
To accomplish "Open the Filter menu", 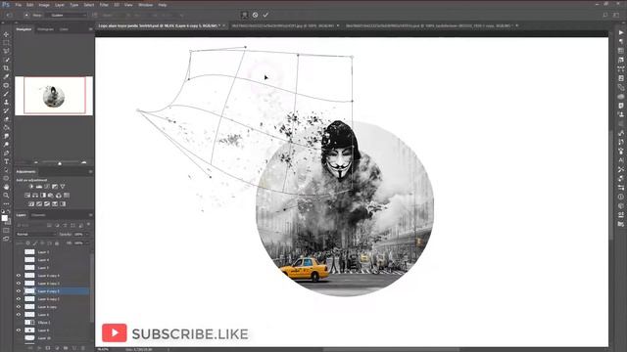I will [104, 5].
